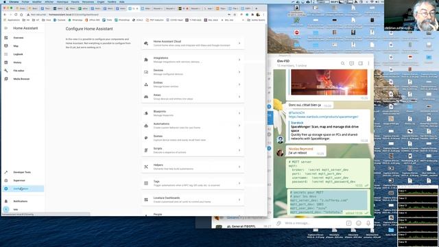The width and height of the screenshot is (439, 247).
Task: Click the Tags icon
Action: coord(146,183)
